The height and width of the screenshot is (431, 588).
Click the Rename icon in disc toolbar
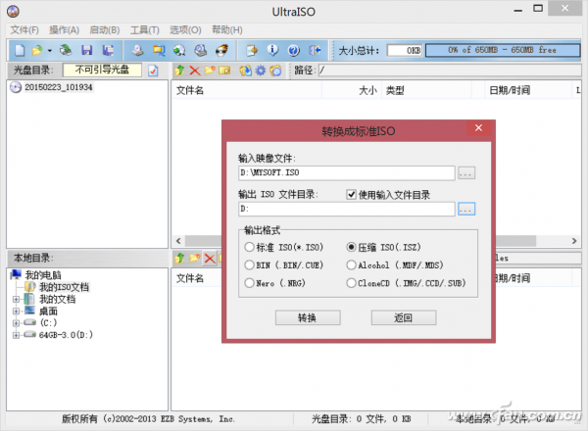(224, 71)
